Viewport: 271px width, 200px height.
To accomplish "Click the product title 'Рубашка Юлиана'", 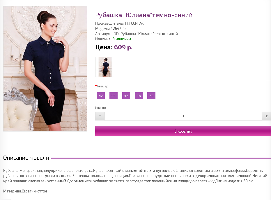I will tap(144, 15).
